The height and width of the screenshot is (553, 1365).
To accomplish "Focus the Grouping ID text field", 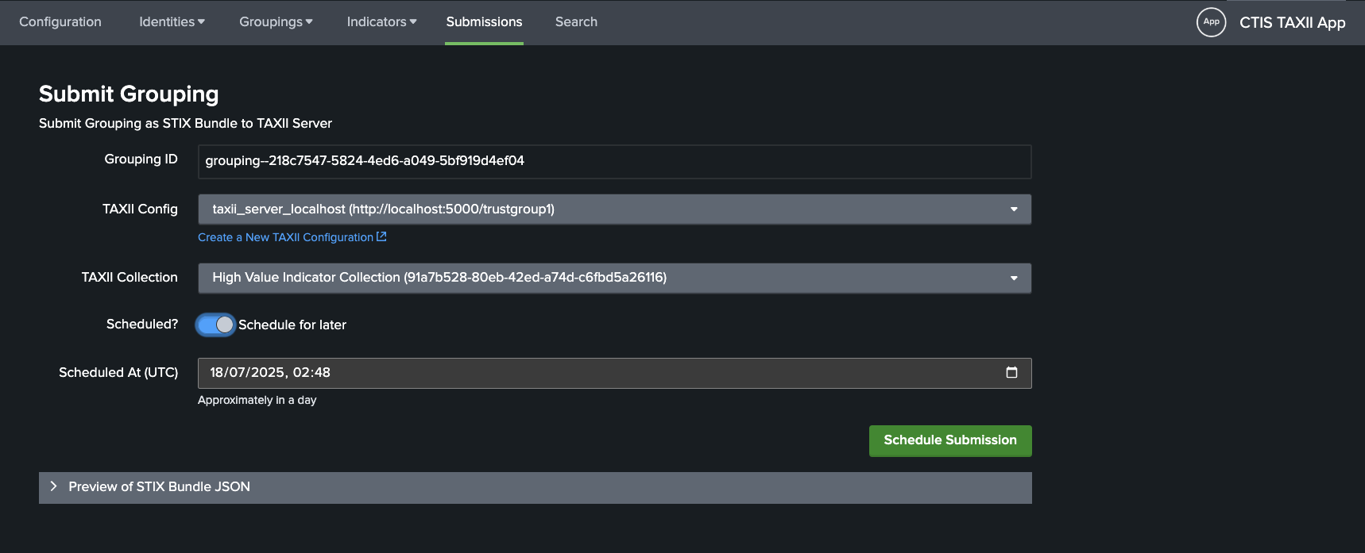I will click(614, 161).
